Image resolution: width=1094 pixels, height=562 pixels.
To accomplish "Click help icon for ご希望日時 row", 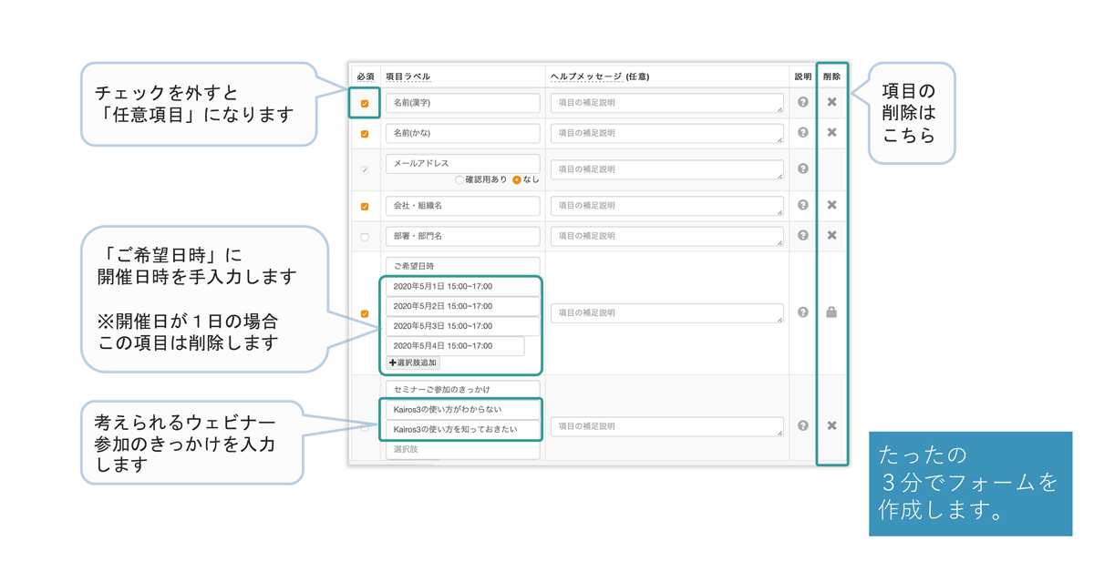I will (803, 312).
